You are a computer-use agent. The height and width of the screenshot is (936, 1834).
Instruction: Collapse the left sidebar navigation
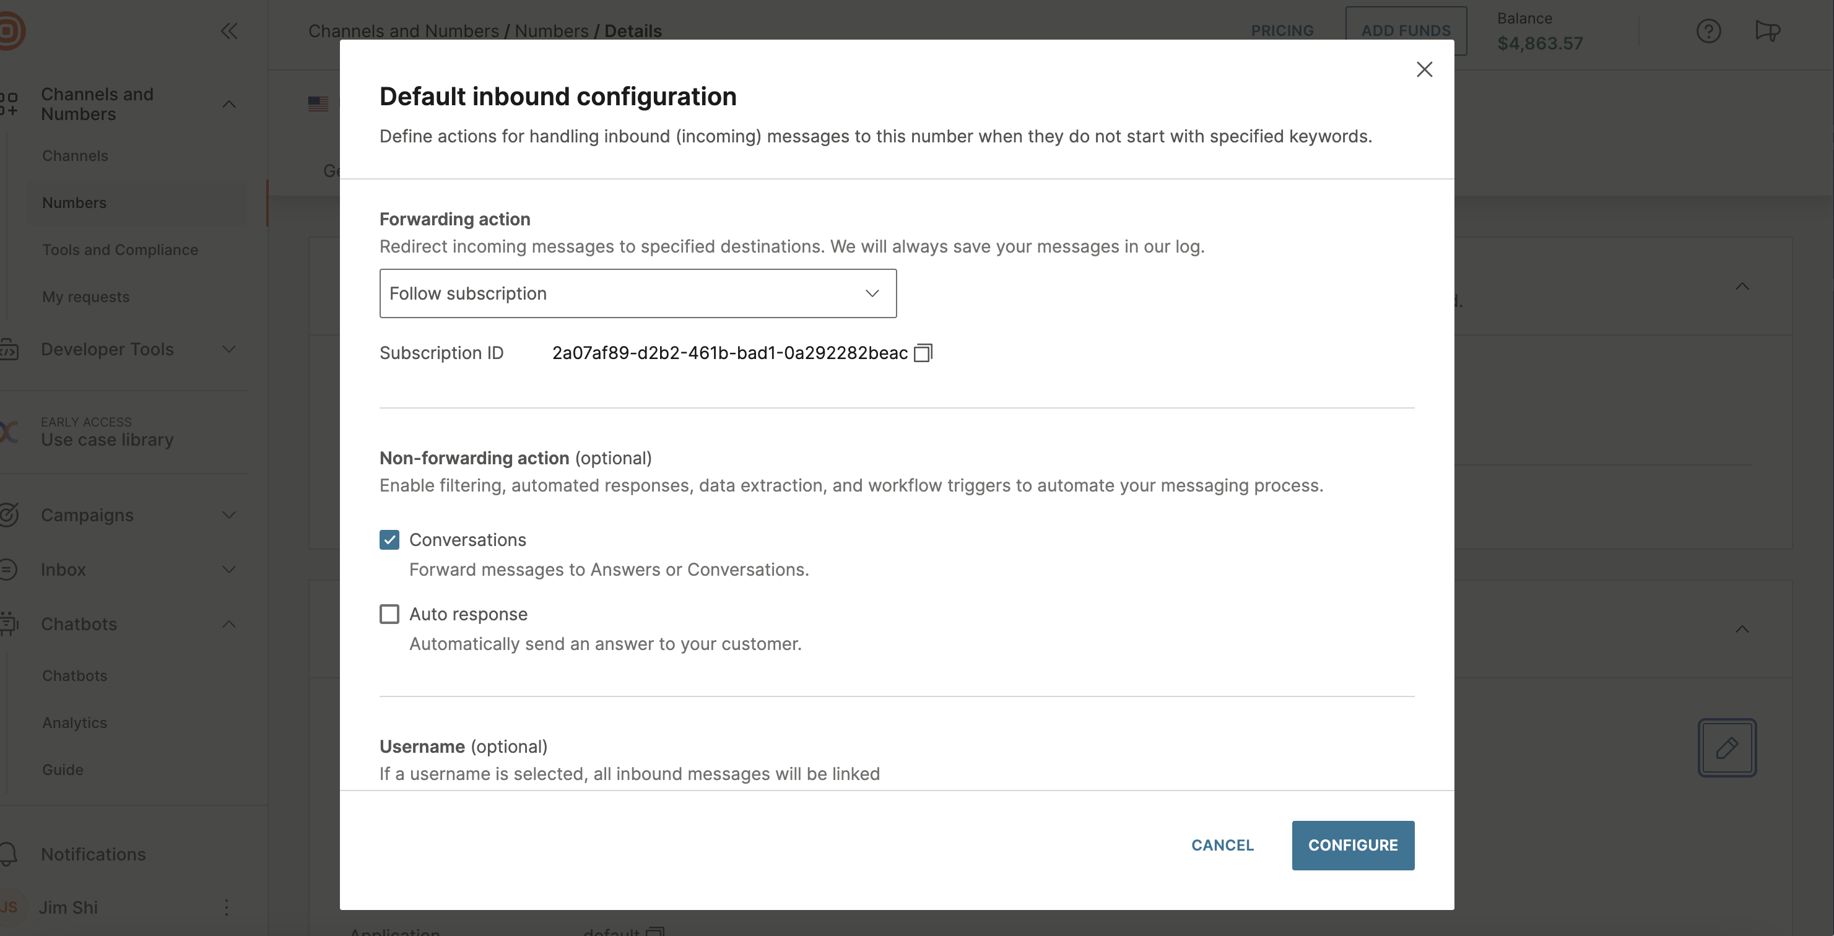[228, 30]
